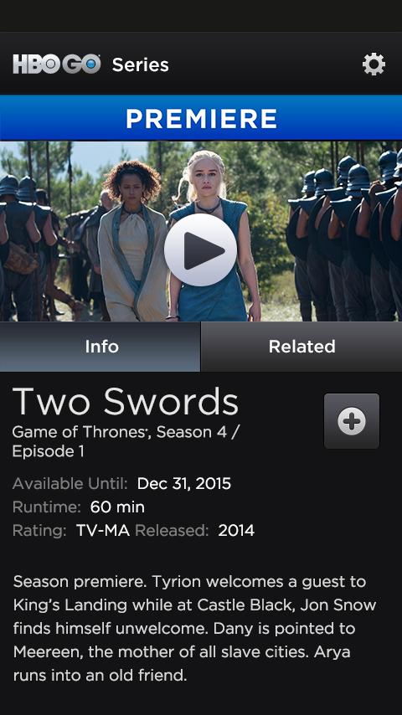Image resolution: width=402 pixels, height=715 pixels.
Task: Tap the curly-haired woman in the preview image
Action: (x=132, y=240)
